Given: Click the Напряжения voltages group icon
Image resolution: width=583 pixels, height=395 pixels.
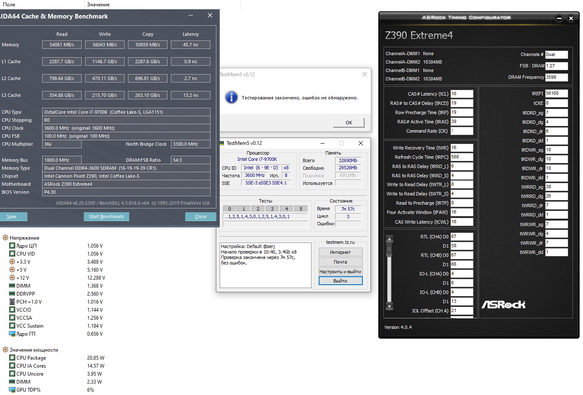Looking at the screenshot, I should (5, 238).
